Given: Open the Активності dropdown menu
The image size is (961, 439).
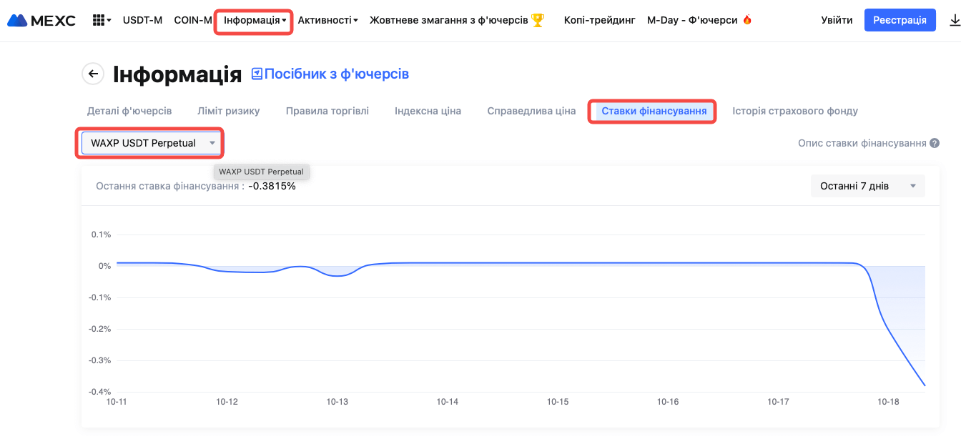Looking at the screenshot, I should 327,20.
